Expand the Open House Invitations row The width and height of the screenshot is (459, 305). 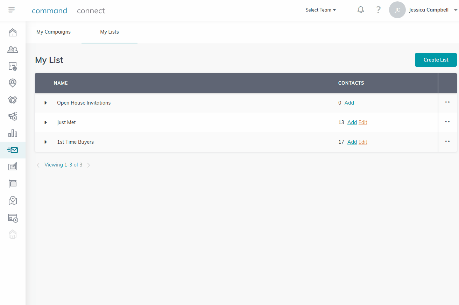coord(45,103)
